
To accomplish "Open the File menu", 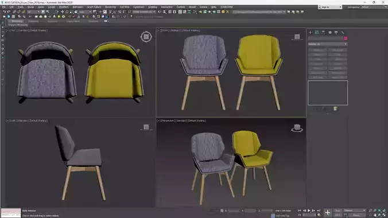I will coord(4,7).
